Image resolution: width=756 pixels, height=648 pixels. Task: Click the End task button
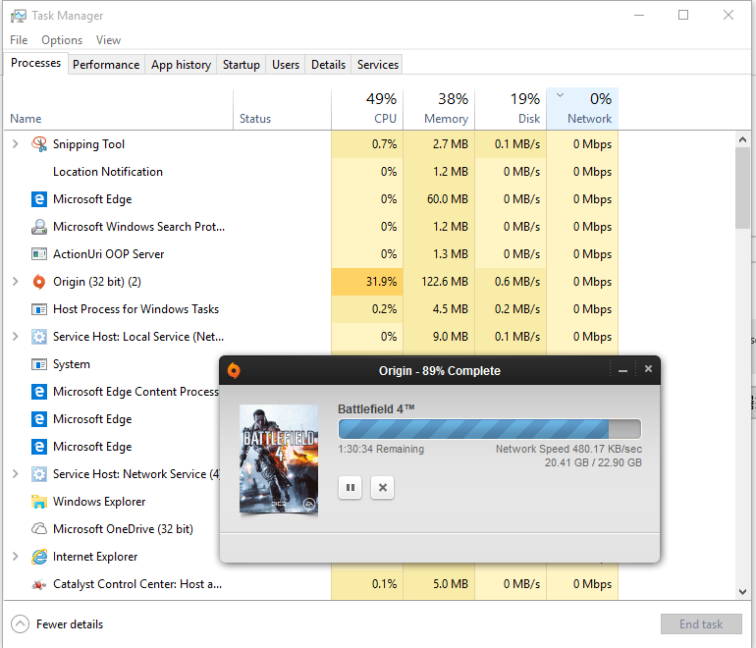pyautogui.click(x=701, y=623)
